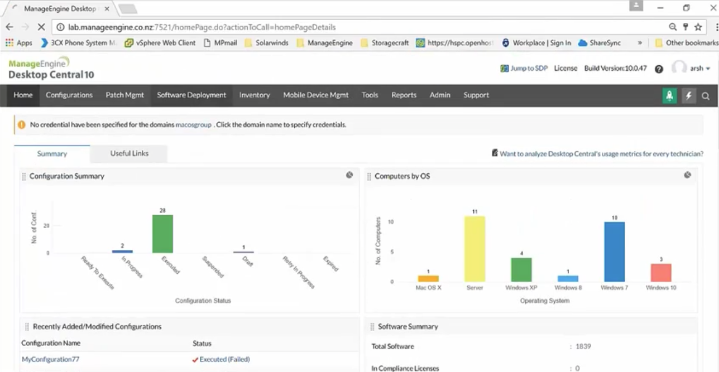The height and width of the screenshot is (372, 719).
Task: Open the Storagecraft bookmark folder
Action: pyautogui.click(x=385, y=43)
